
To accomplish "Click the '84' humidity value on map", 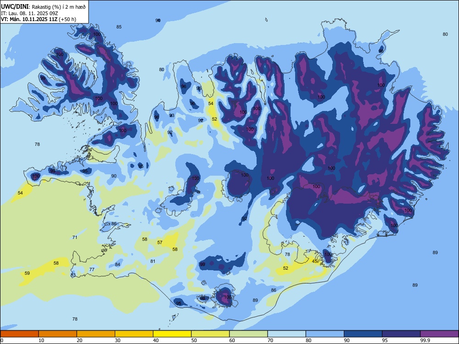I will click(118, 265).
